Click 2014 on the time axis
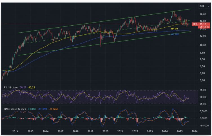This screenshot has height=136, width=212. [x=15, y=131]
